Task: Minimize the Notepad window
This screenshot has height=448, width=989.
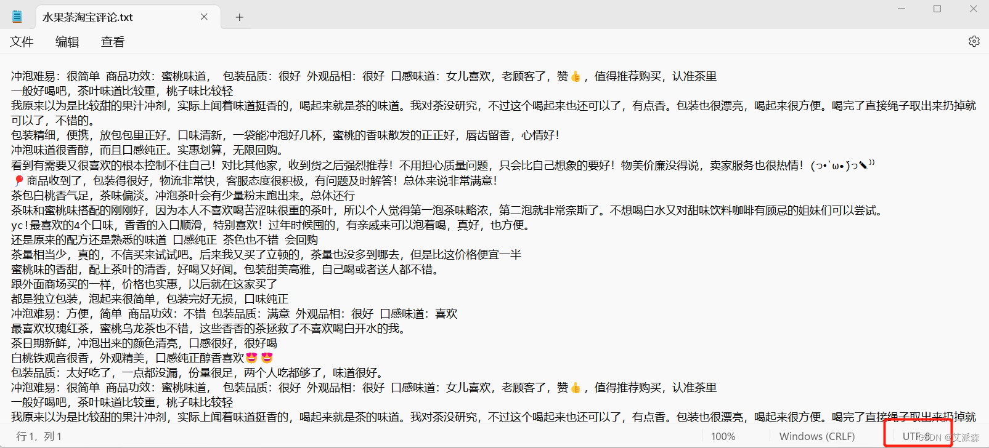Action: tap(901, 9)
